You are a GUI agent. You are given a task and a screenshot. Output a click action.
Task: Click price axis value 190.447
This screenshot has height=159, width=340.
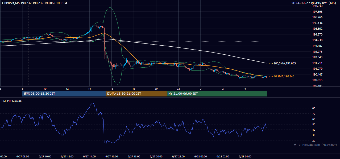317,74
